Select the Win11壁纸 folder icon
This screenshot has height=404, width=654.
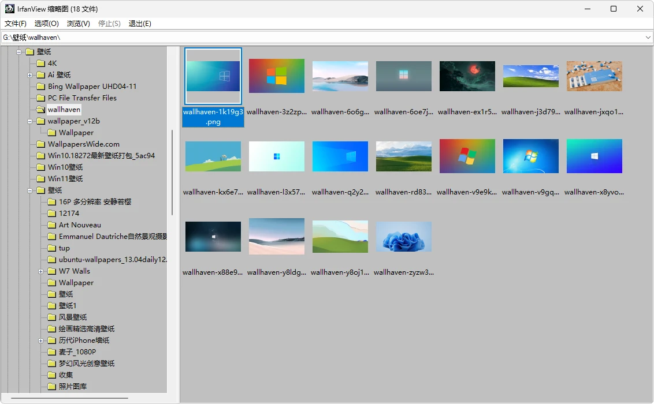point(40,179)
